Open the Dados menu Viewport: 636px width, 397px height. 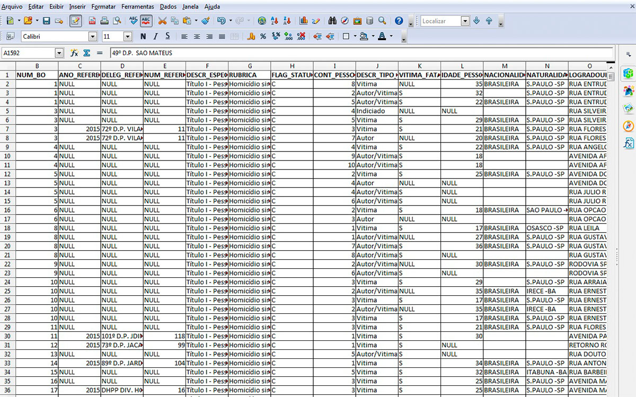(x=168, y=7)
